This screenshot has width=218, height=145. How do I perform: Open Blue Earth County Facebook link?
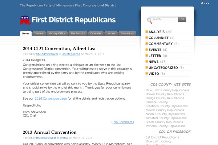[158, 141]
